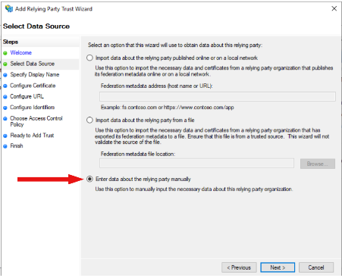
Task: Click blue bullet beside Configure Certificate
Action: 5,86
